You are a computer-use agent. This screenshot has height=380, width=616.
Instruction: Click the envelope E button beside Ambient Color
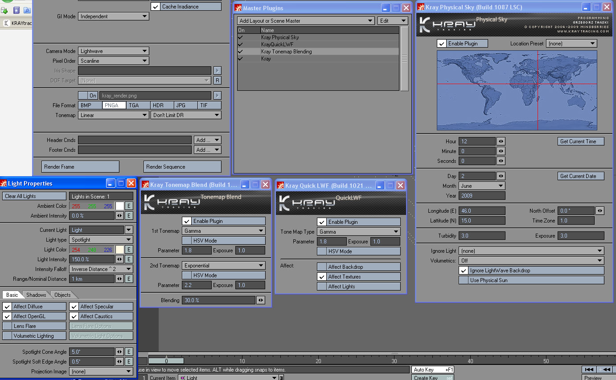128,206
